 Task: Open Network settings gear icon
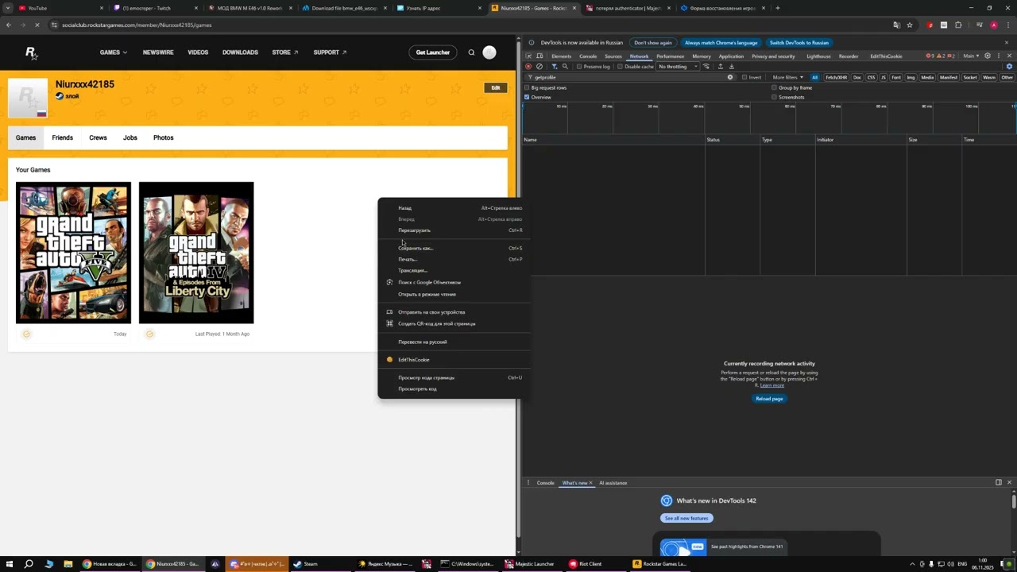point(1010,67)
